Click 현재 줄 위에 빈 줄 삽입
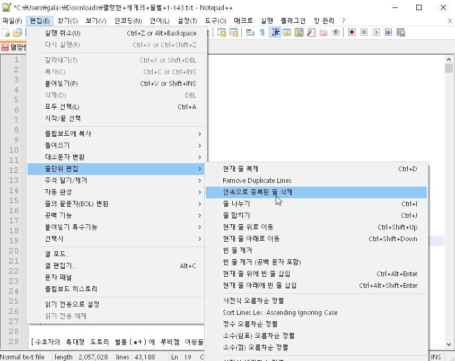455x361 pixels. (316, 274)
